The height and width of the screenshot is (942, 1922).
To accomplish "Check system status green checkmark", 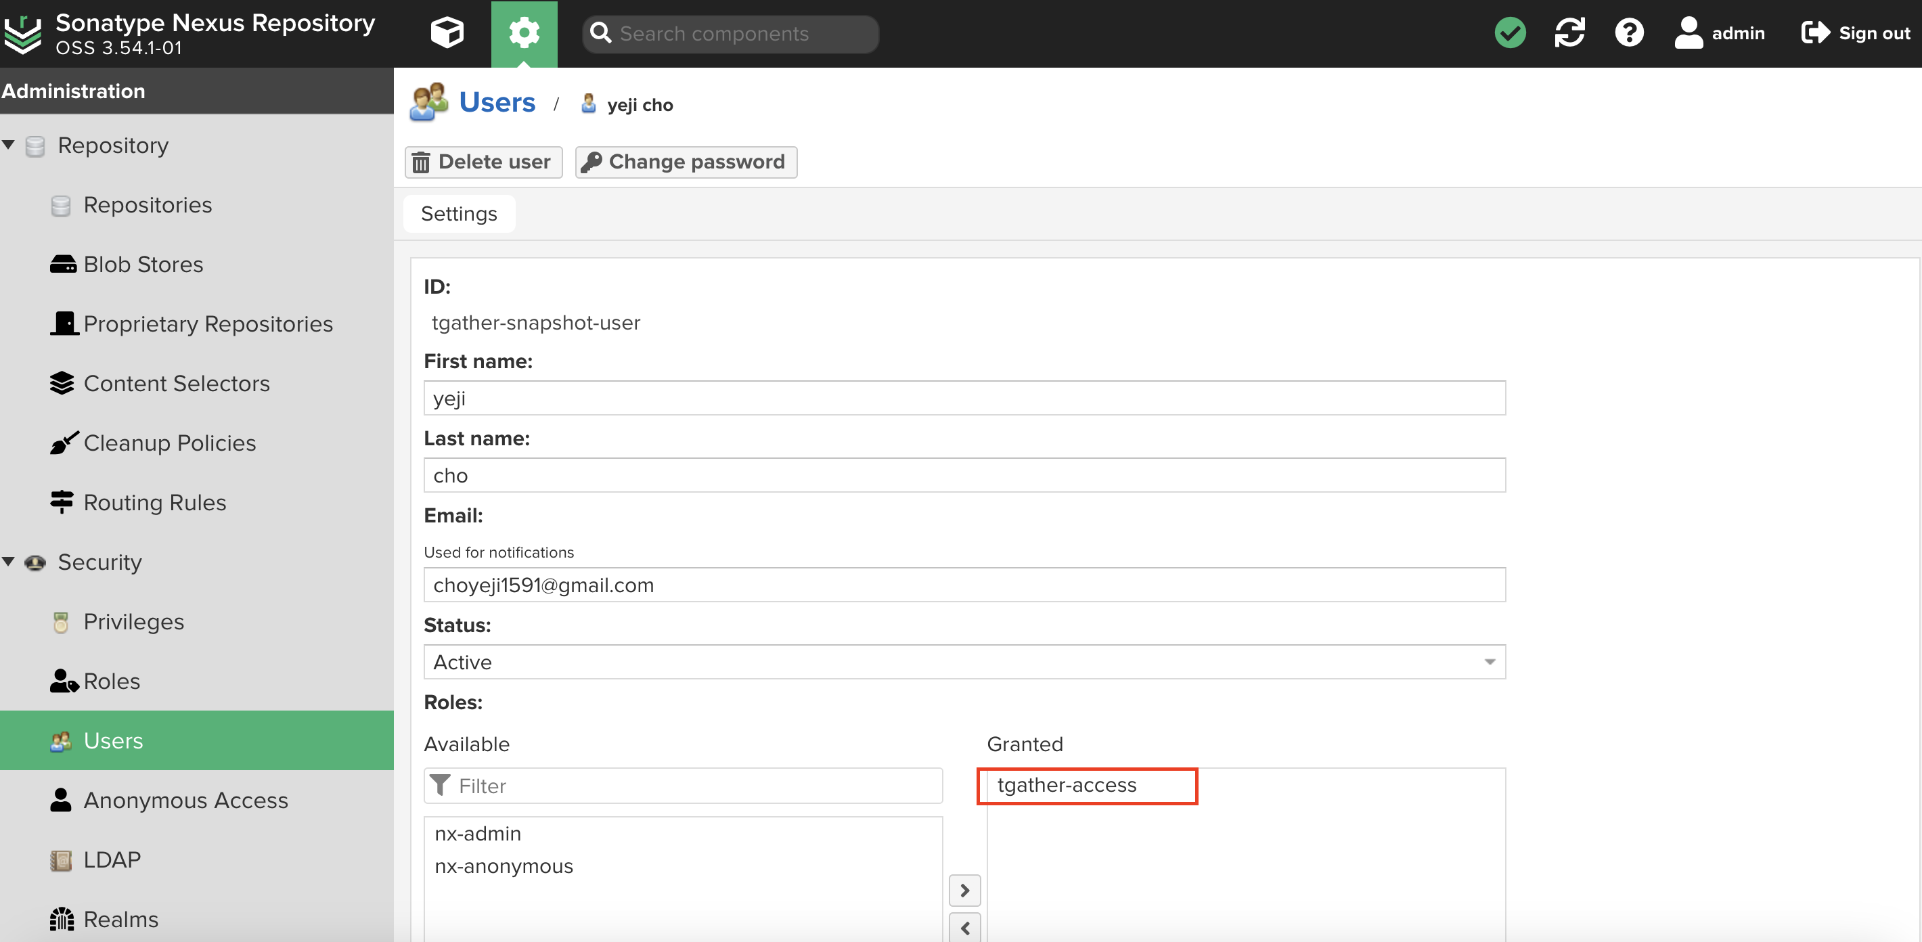I will click(x=1510, y=32).
